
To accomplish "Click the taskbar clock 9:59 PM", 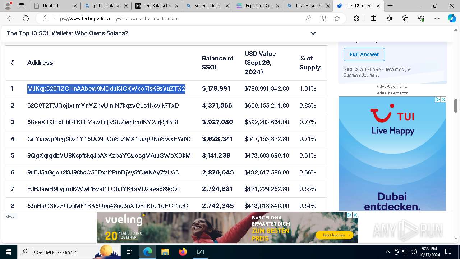I will [429, 252].
